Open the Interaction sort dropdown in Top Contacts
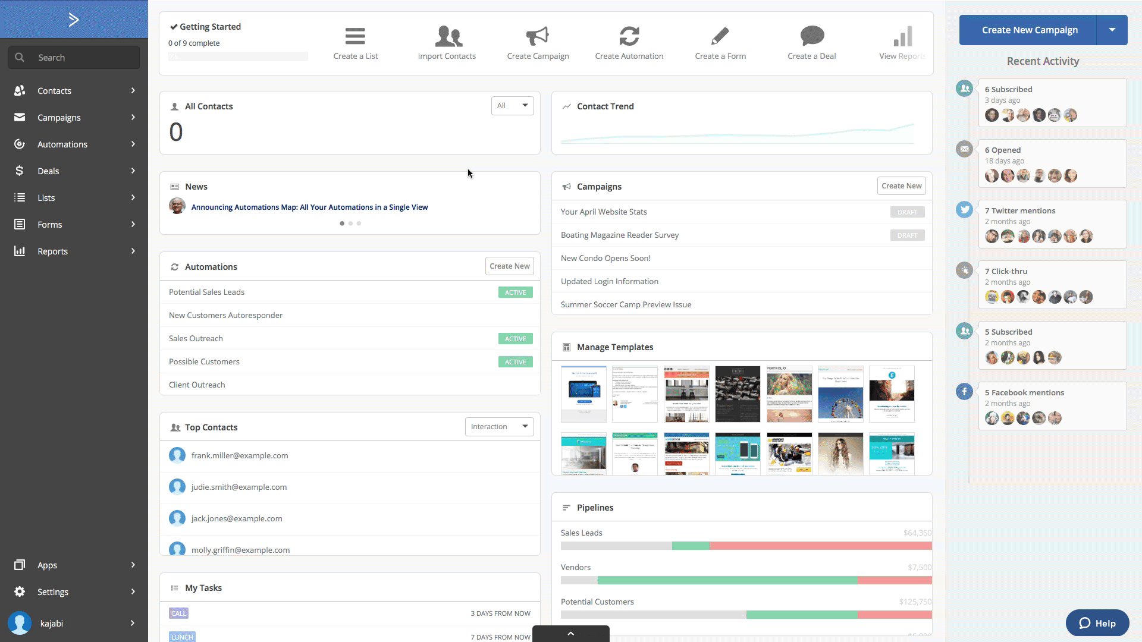 (x=499, y=427)
